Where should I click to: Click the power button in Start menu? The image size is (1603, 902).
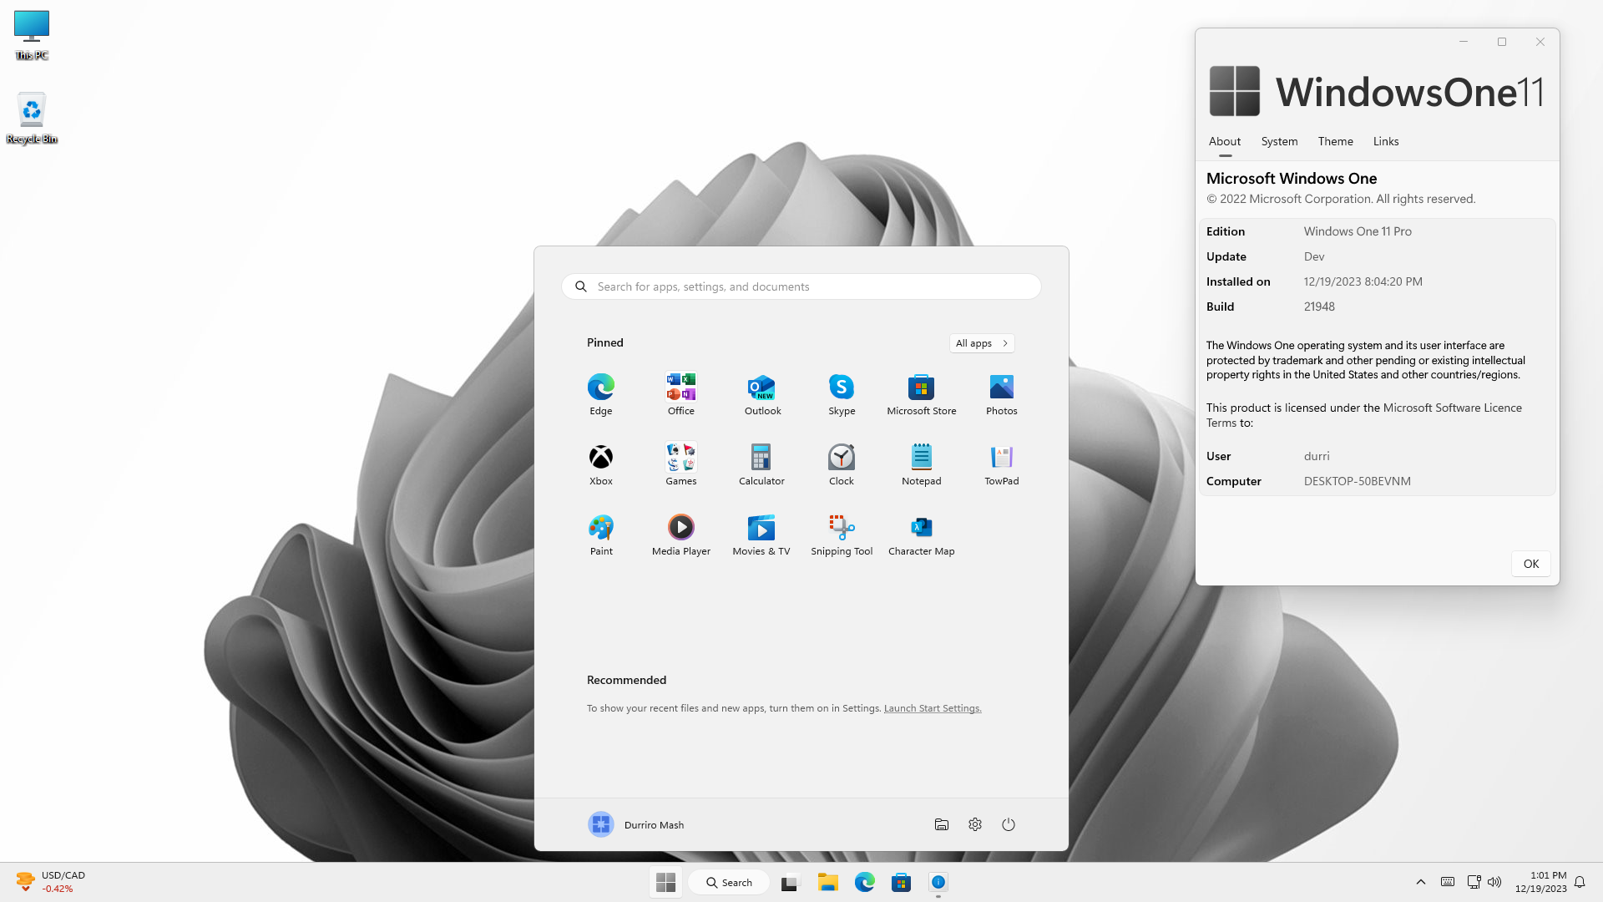click(1009, 824)
